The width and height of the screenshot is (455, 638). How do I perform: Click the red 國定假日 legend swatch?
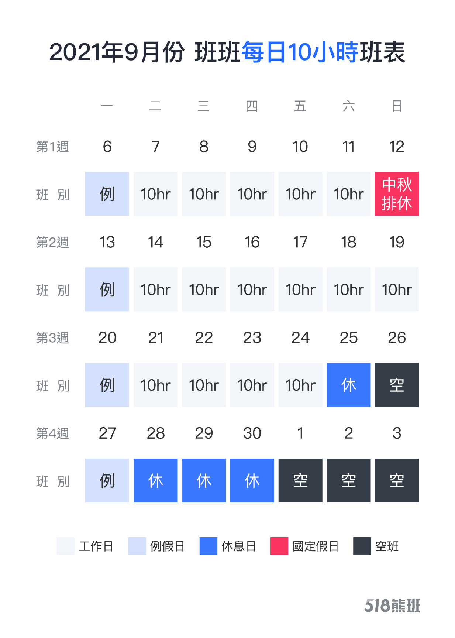pos(279,546)
